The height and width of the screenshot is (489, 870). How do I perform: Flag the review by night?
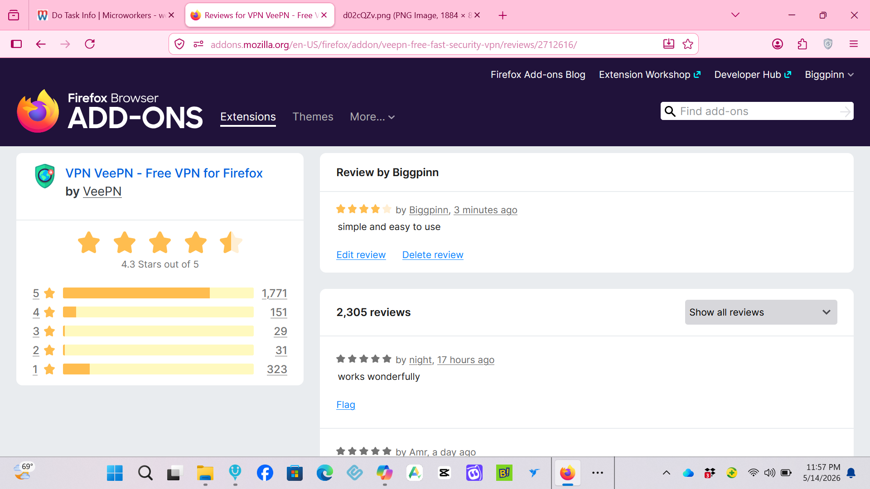pyautogui.click(x=346, y=405)
